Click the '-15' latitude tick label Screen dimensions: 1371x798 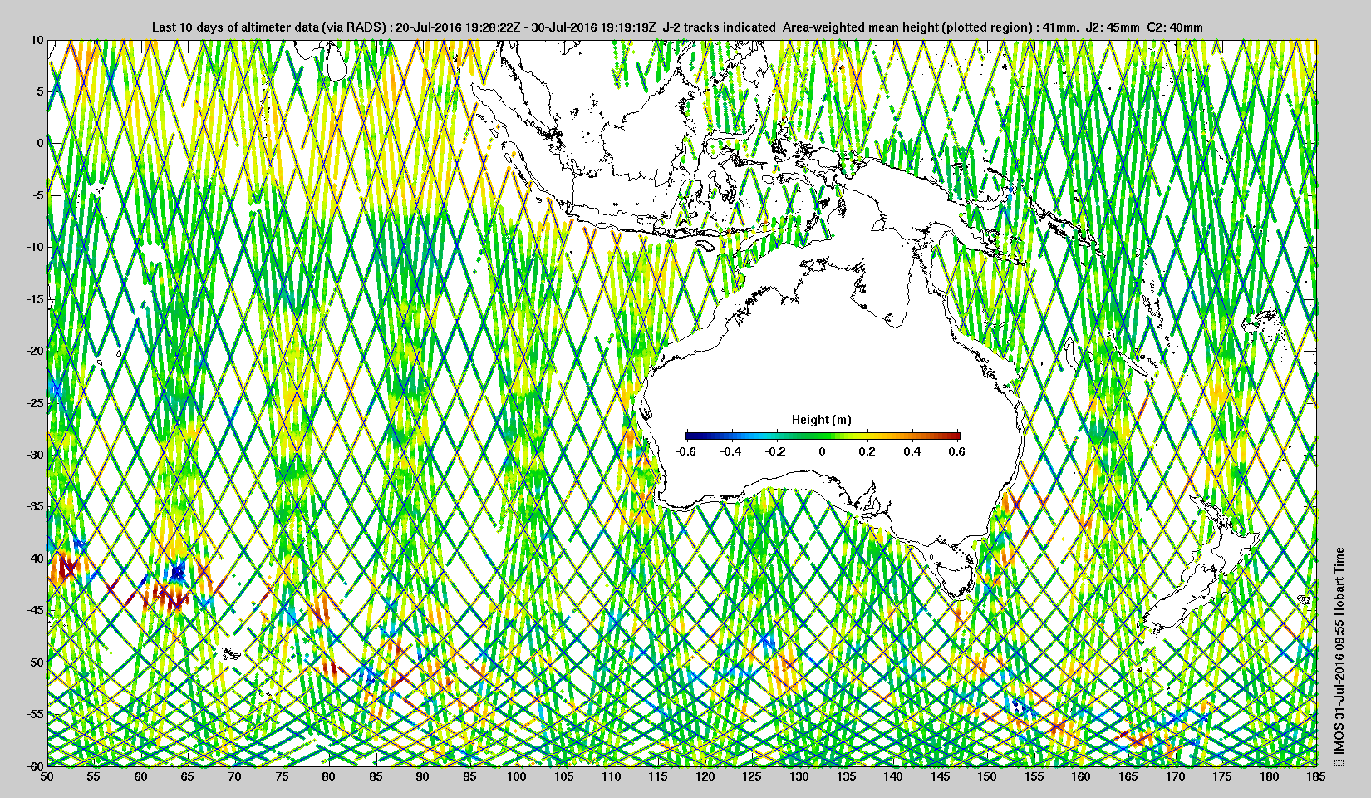[x=34, y=299]
